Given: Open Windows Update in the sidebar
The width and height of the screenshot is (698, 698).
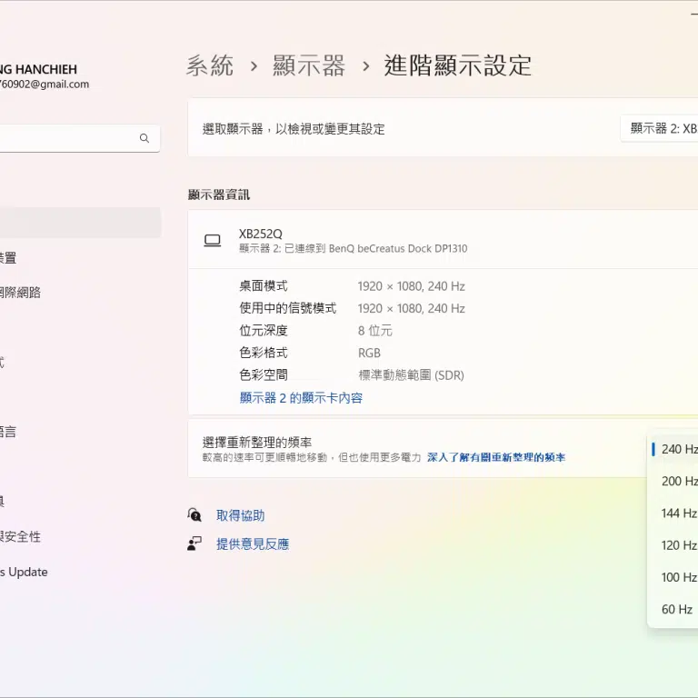Looking at the screenshot, I should point(24,572).
